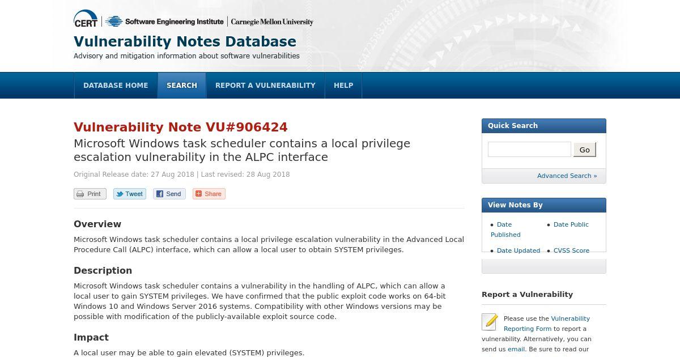
Task: Tweet this vulnerability note
Action: click(130, 194)
